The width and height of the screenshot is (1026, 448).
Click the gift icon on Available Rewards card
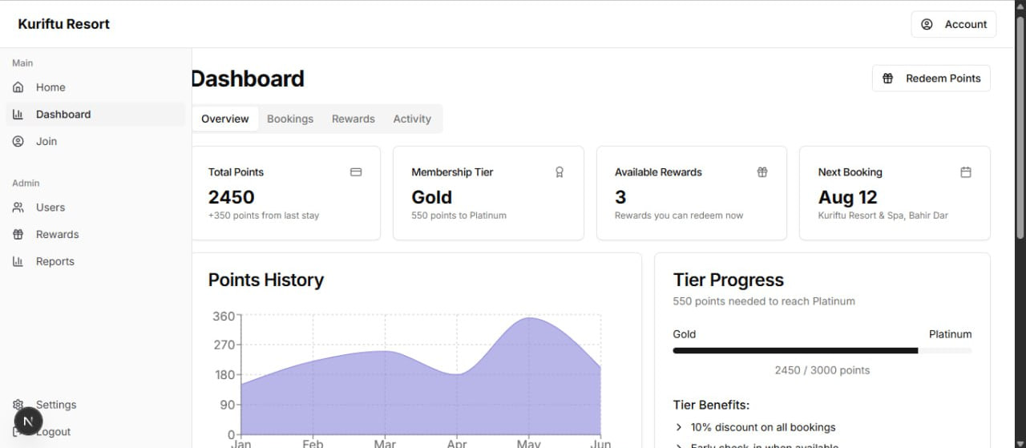pyautogui.click(x=762, y=172)
